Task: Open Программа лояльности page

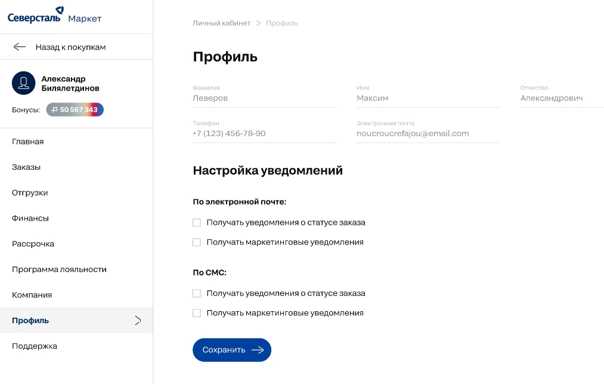Action: [x=59, y=269]
